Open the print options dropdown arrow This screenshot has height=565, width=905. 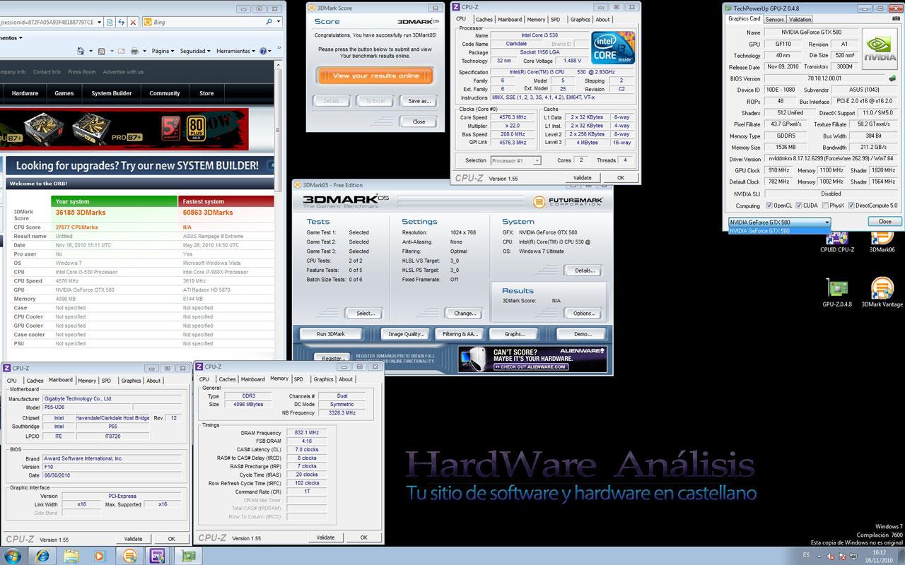point(144,52)
